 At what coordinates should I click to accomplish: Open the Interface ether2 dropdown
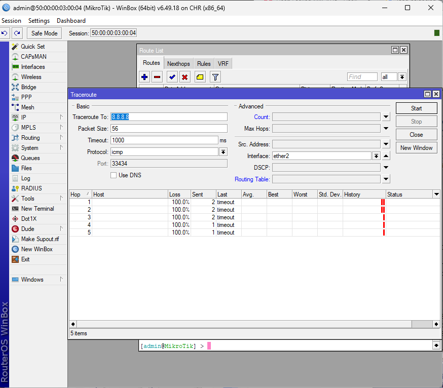coord(376,156)
